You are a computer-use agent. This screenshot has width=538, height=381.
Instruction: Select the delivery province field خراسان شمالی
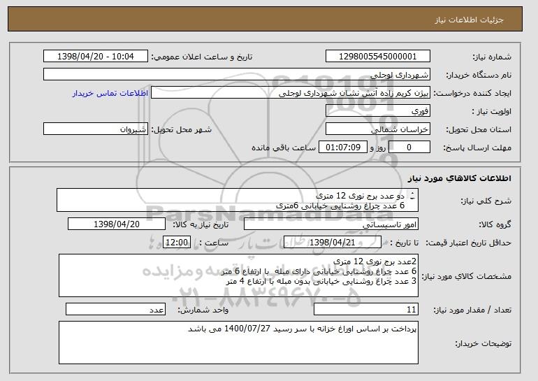coord(378,129)
